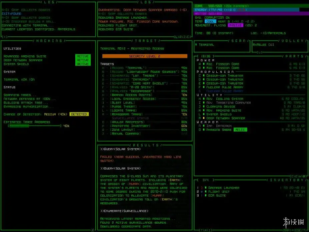Toggle the Cloaking Device part on or off
Screen dimensions: 309x232
point(221,106)
